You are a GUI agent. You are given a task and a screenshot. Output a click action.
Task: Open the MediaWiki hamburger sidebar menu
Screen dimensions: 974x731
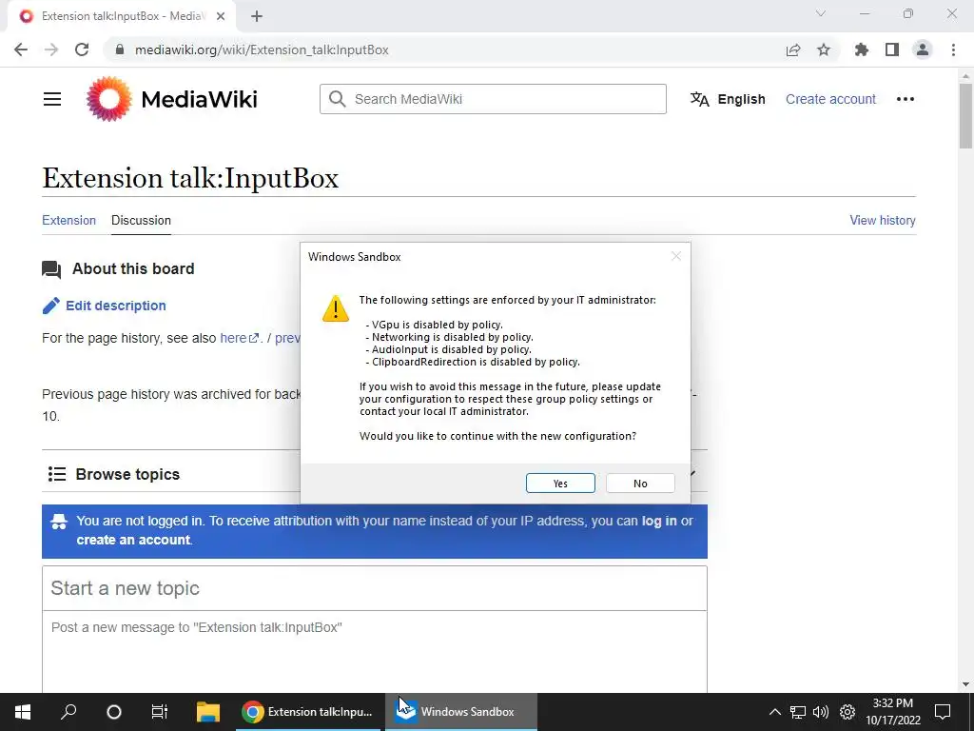[52, 99]
